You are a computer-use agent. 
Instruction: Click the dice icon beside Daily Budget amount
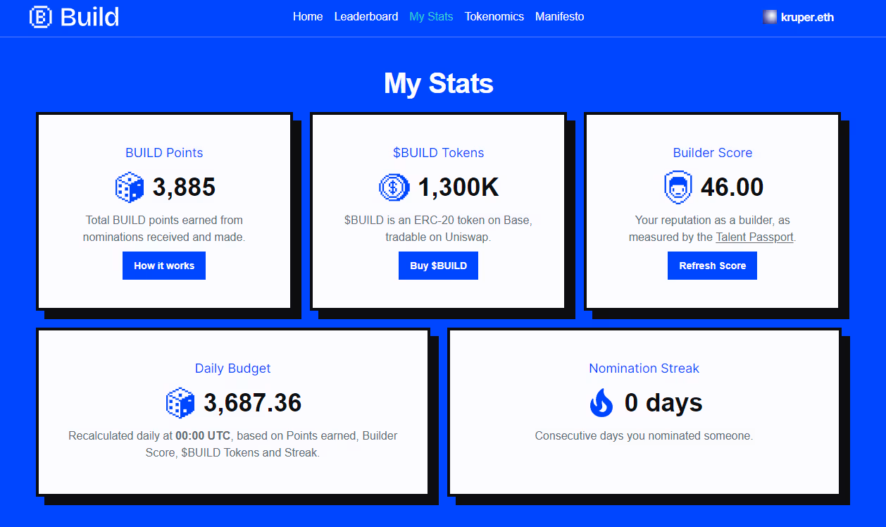180,403
